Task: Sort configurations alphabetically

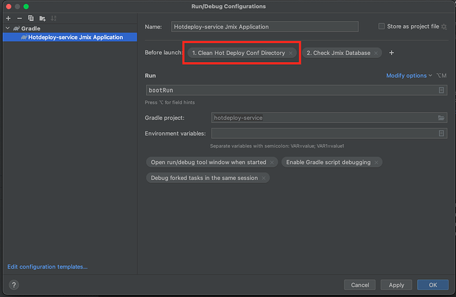Action: click(54, 19)
